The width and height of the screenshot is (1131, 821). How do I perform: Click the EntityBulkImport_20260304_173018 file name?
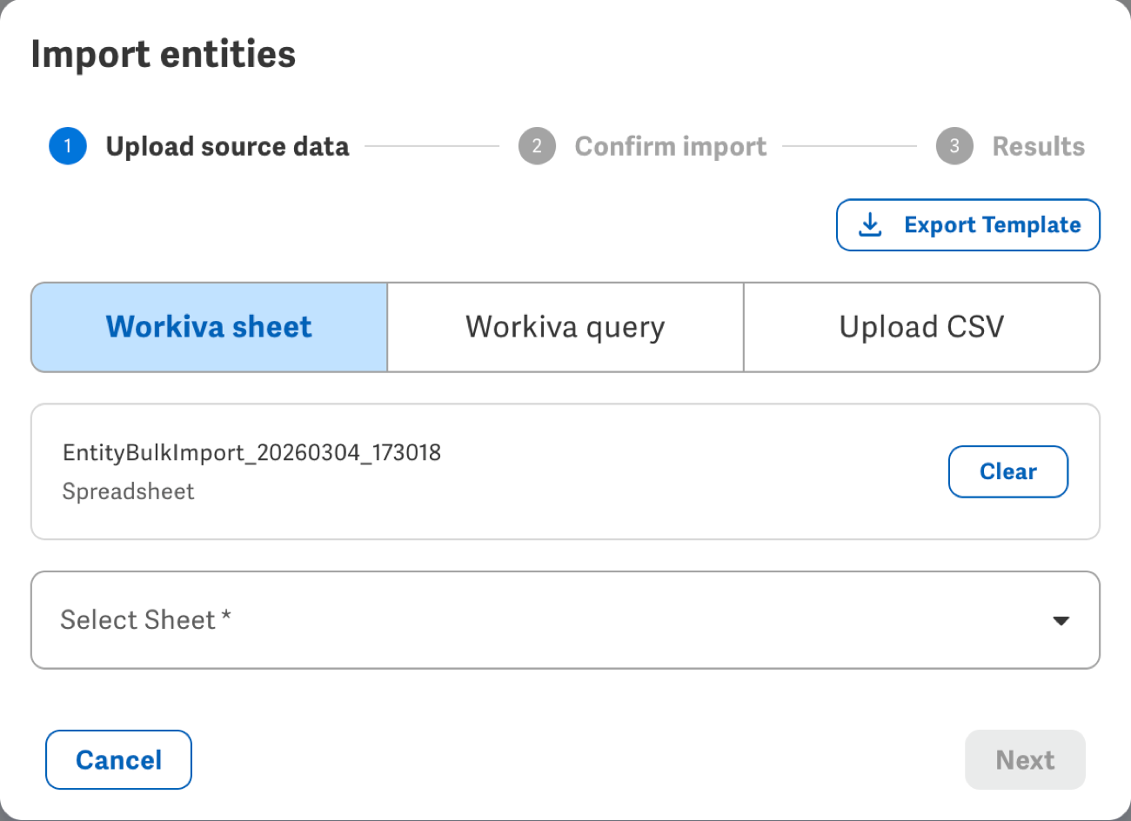(x=252, y=453)
